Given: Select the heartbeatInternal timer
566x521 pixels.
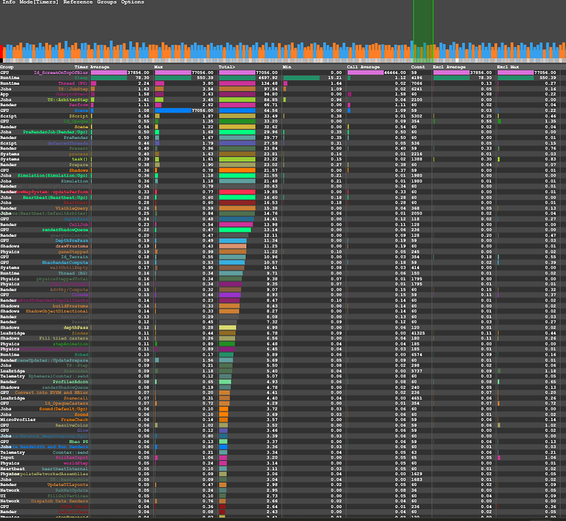Looking at the screenshot, I should point(65,469).
